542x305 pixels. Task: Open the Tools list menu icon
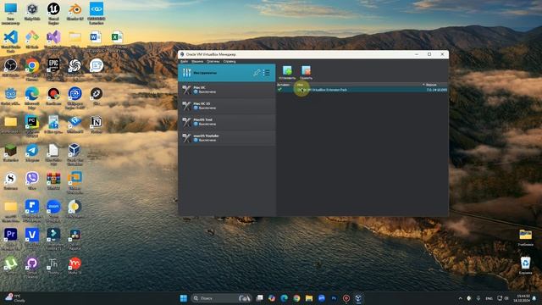(266, 73)
